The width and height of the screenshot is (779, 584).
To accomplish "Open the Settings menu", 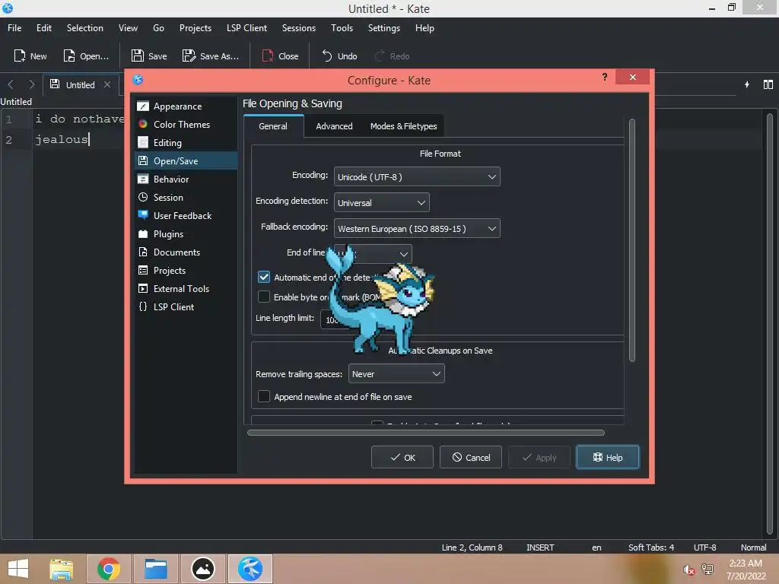I will [x=384, y=28].
